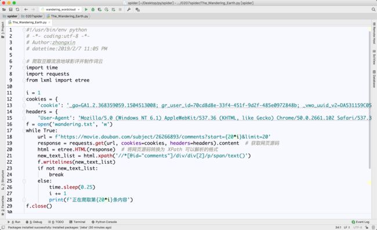The height and width of the screenshot is (230, 377).
Task: Open the Remote Host side panel
Action: [374, 33]
